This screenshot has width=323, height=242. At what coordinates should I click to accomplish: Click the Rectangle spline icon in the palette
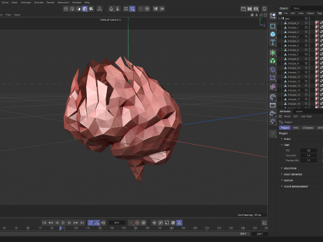(273, 26)
